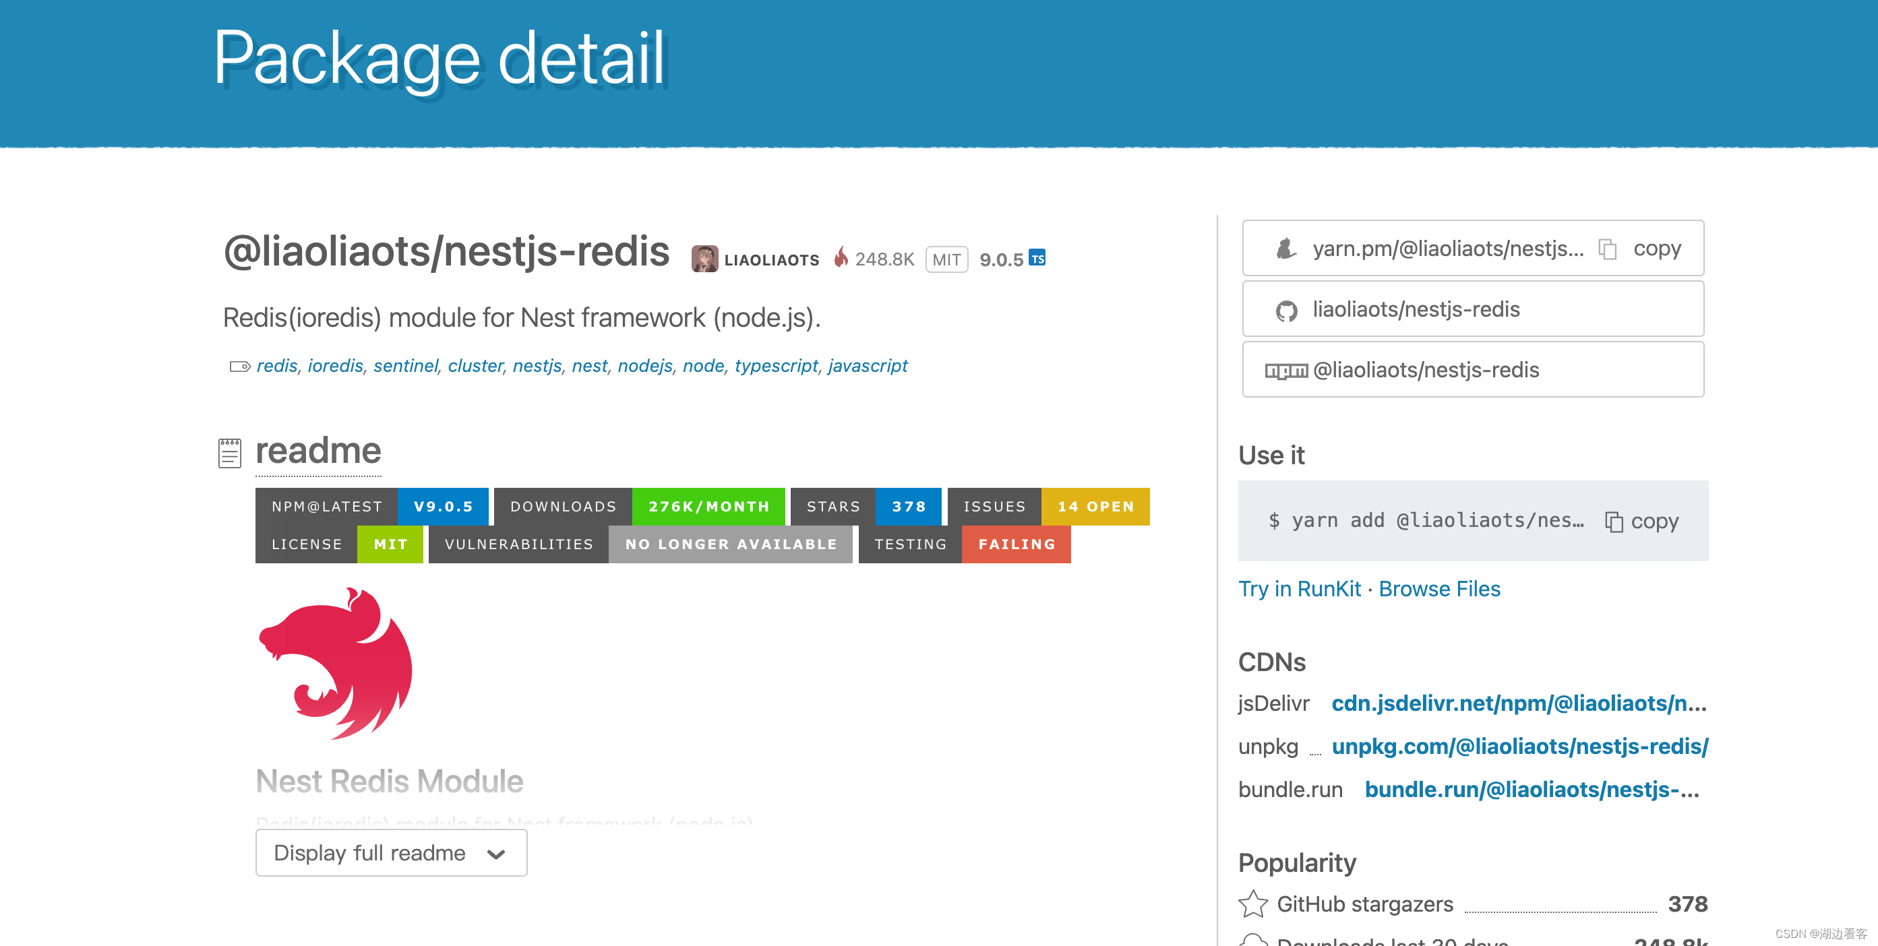Expand the Display full readme dropdown
Screen dimensions: 1878x946
(392, 852)
